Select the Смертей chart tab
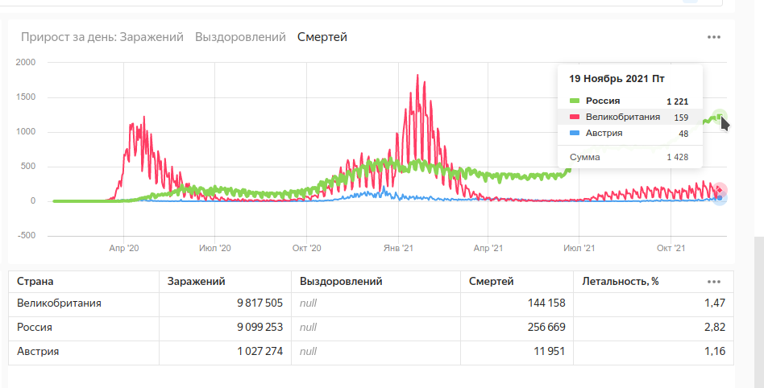 coord(322,37)
